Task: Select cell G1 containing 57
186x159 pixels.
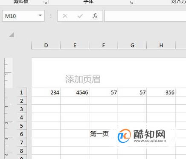Action: click(x=132, y=92)
